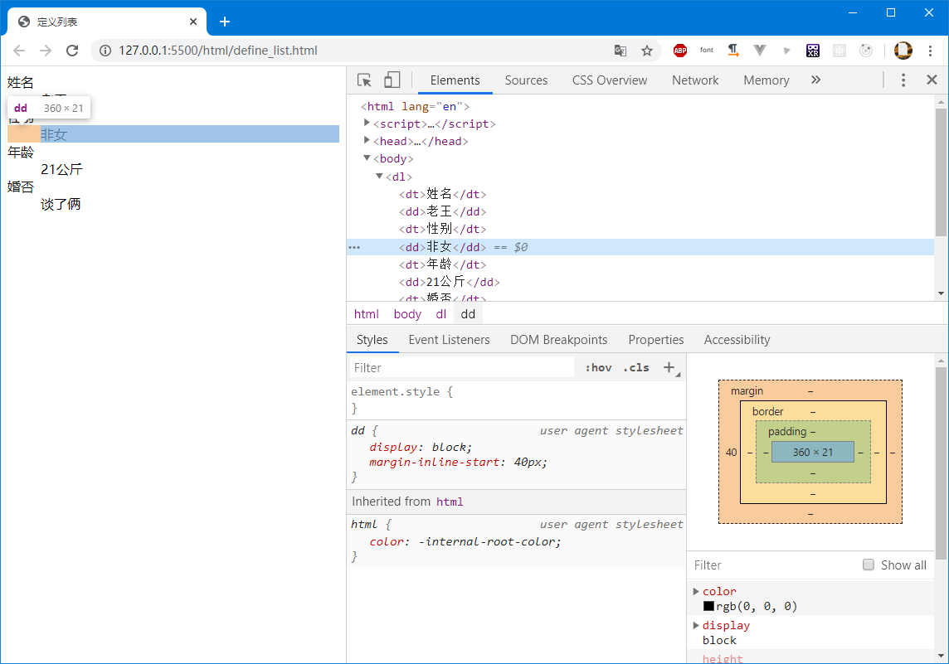This screenshot has height=664, width=949.
Task: Click the address bar URL
Action: pyautogui.click(x=218, y=51)
